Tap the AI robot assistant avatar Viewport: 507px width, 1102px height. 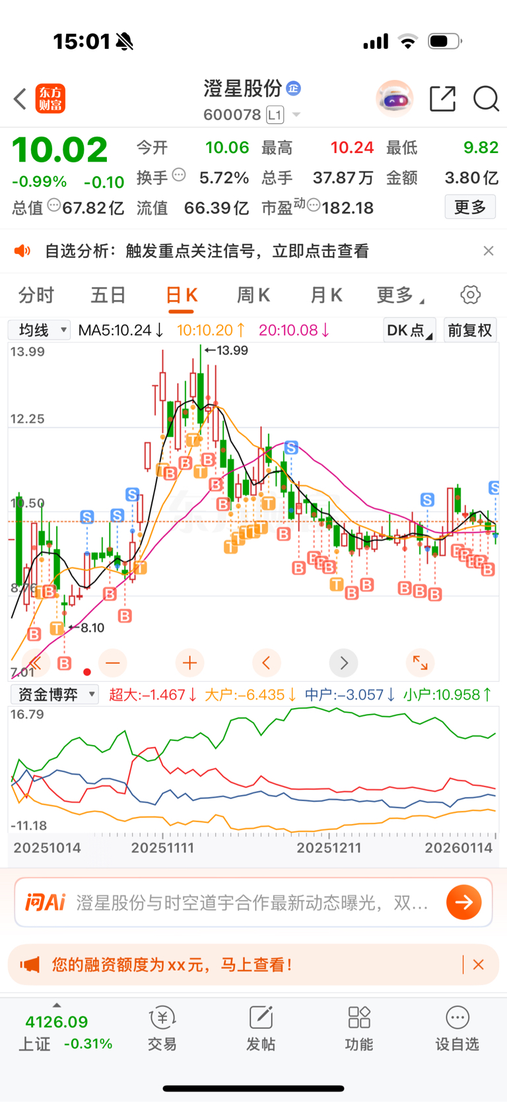[x=395, y=99]
